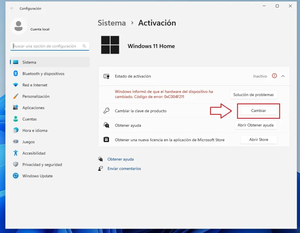
Task: Click the globe clock icon for Hora e idioma
Action: pyautogui.click(x=16, y=130)
